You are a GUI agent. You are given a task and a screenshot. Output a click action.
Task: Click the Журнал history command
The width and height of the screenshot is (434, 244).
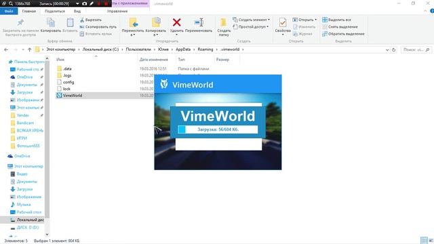point(302,34)
